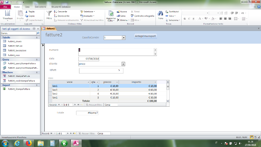
Task: Center align text in ribbon
Action: [225, 19]
